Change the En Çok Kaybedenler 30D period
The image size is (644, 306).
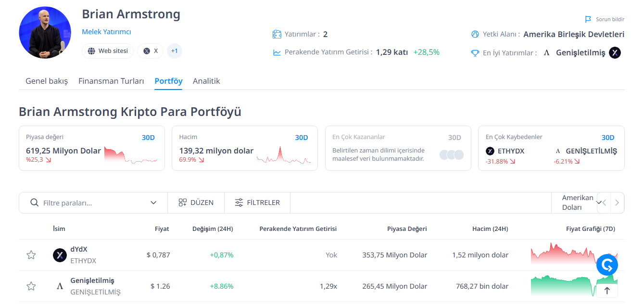[608, 138]
